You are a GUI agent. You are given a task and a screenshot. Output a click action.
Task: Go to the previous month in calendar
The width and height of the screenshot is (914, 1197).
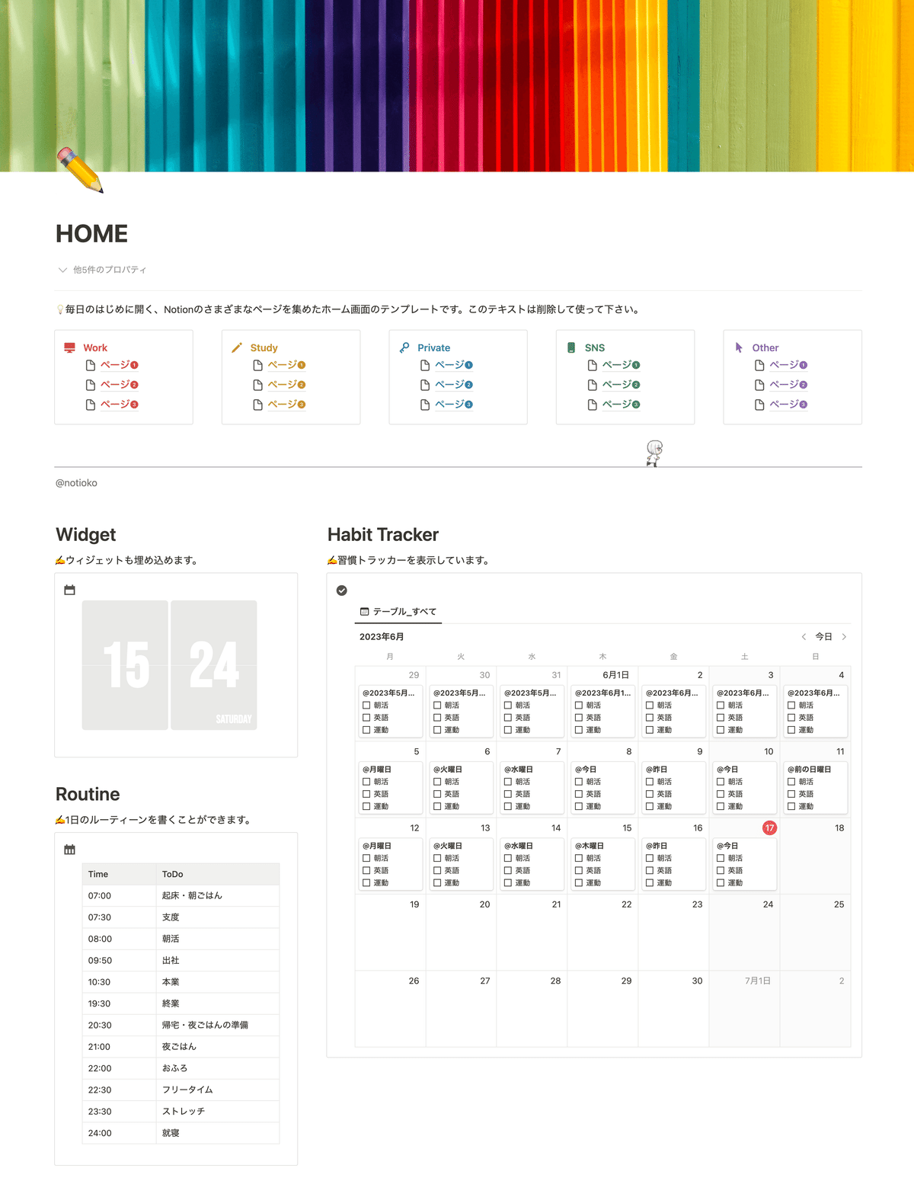tap(804, 636)
